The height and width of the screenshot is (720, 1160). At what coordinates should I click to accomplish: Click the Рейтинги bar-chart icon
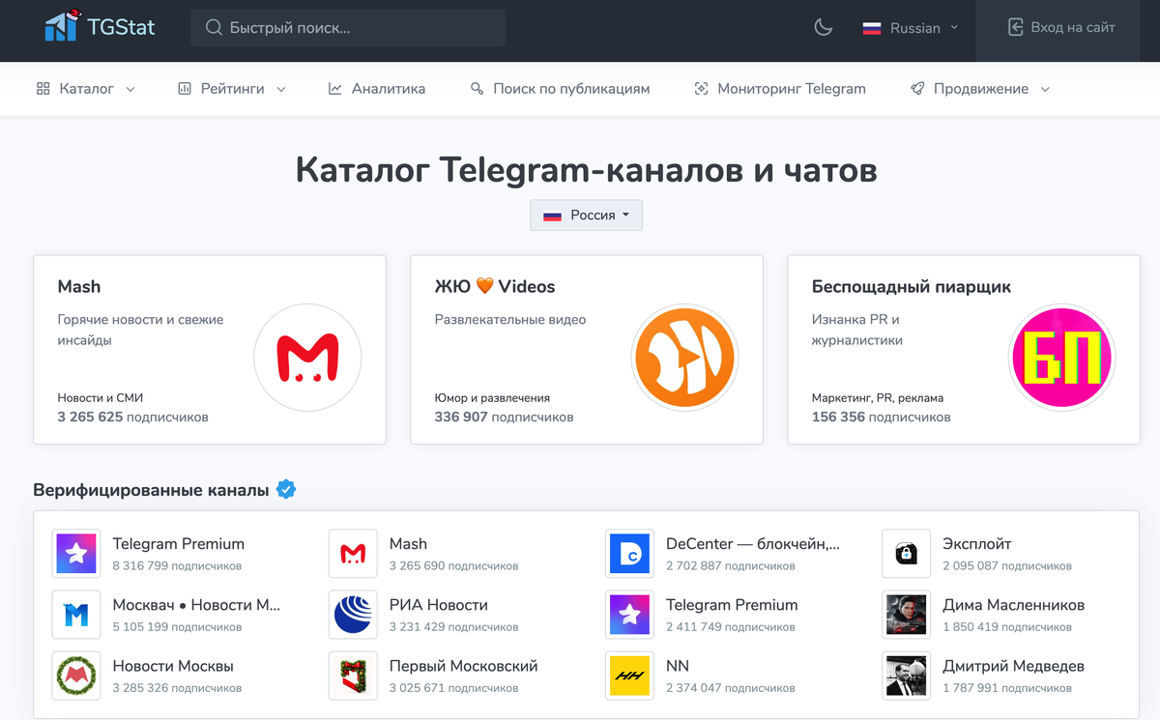pos(184,88)
